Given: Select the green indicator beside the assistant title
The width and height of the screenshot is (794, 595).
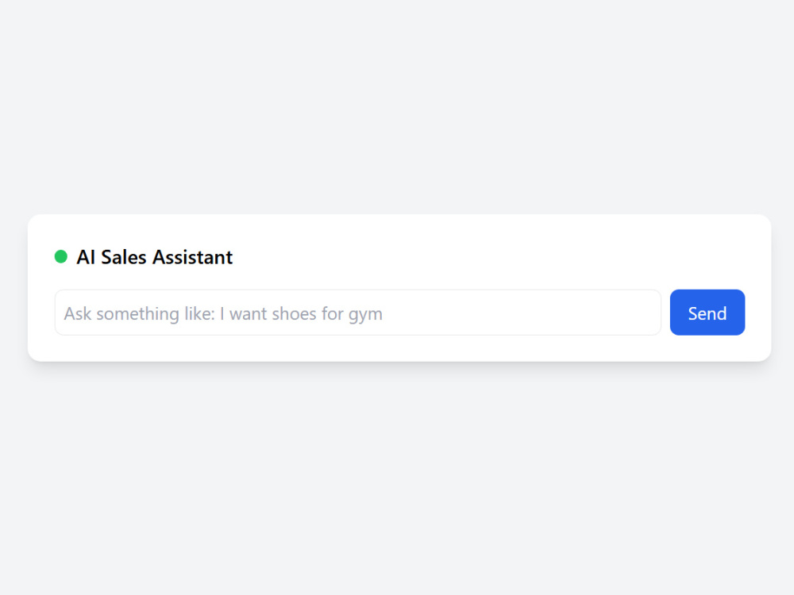Looking at the screenshot, I should [x=61, y=257].
